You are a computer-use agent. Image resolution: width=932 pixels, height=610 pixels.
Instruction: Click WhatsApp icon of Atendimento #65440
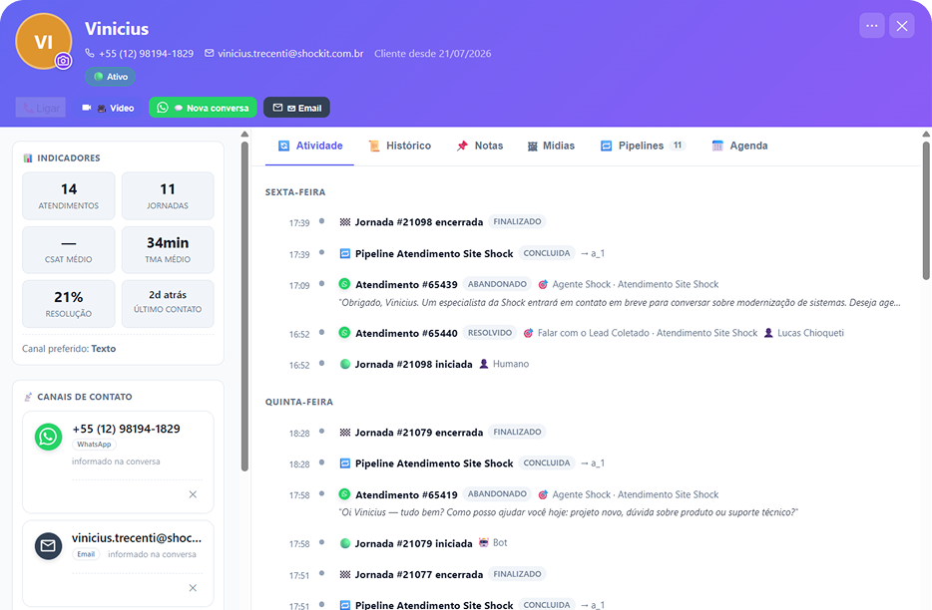point(344,333)
